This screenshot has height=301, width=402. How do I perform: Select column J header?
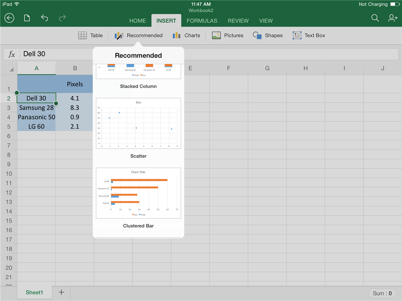click(x=382, y=68)
